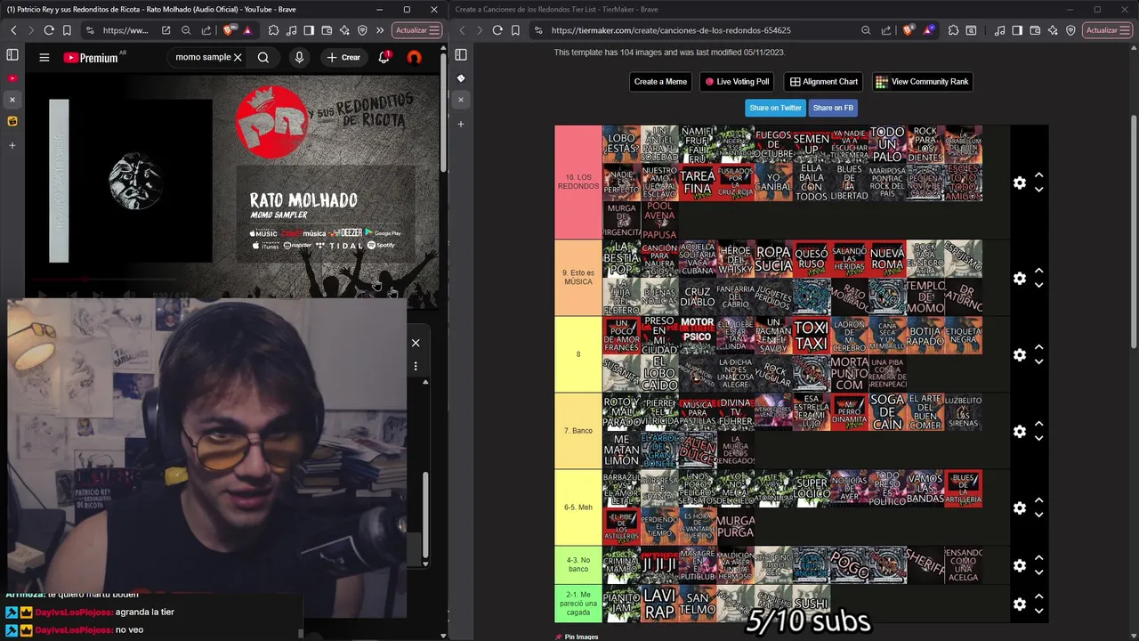This screenshot has height=641, width=1139.
Task: Open 'Alignment Chart'
Action: pos(824,82)
